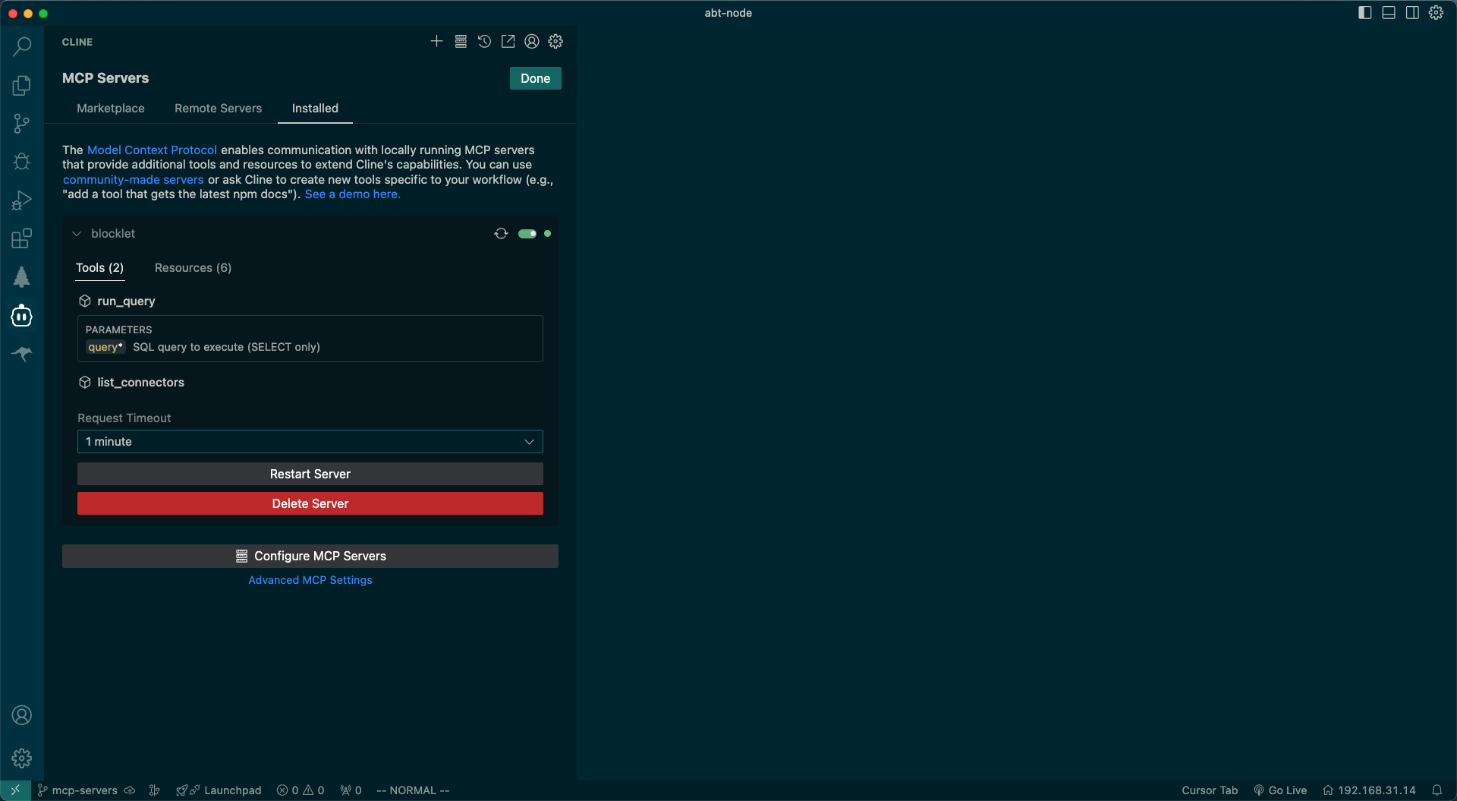Viewport: 1457px width, 801px height.
Task: Click mcp-servers branch in status bar
Action: tap(83, 790)
